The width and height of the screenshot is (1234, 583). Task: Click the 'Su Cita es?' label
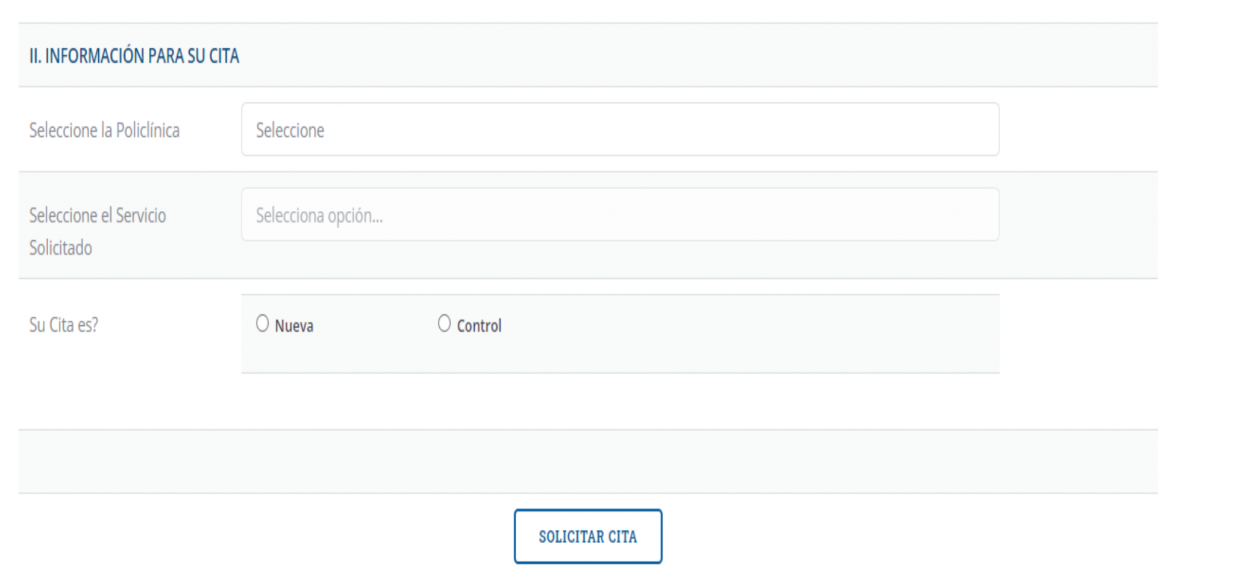click(63, 325)
